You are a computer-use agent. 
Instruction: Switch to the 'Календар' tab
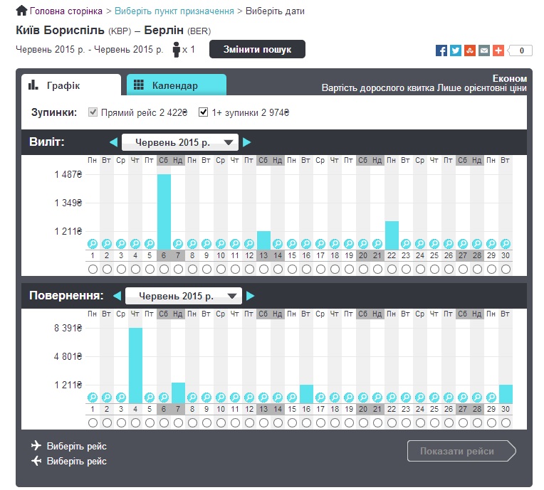[x=176, y=85]
